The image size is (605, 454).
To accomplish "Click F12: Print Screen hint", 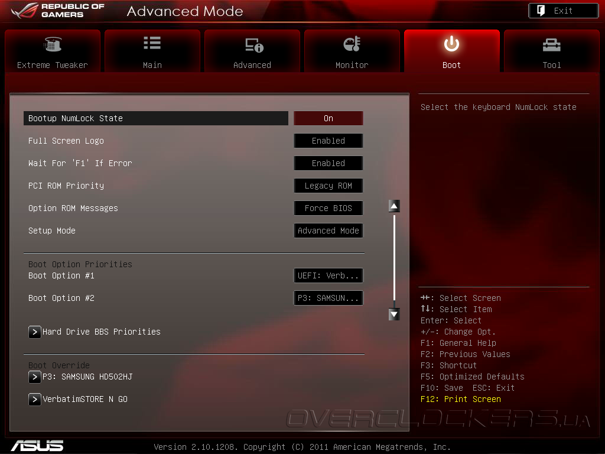I will [x=461, y=399].
